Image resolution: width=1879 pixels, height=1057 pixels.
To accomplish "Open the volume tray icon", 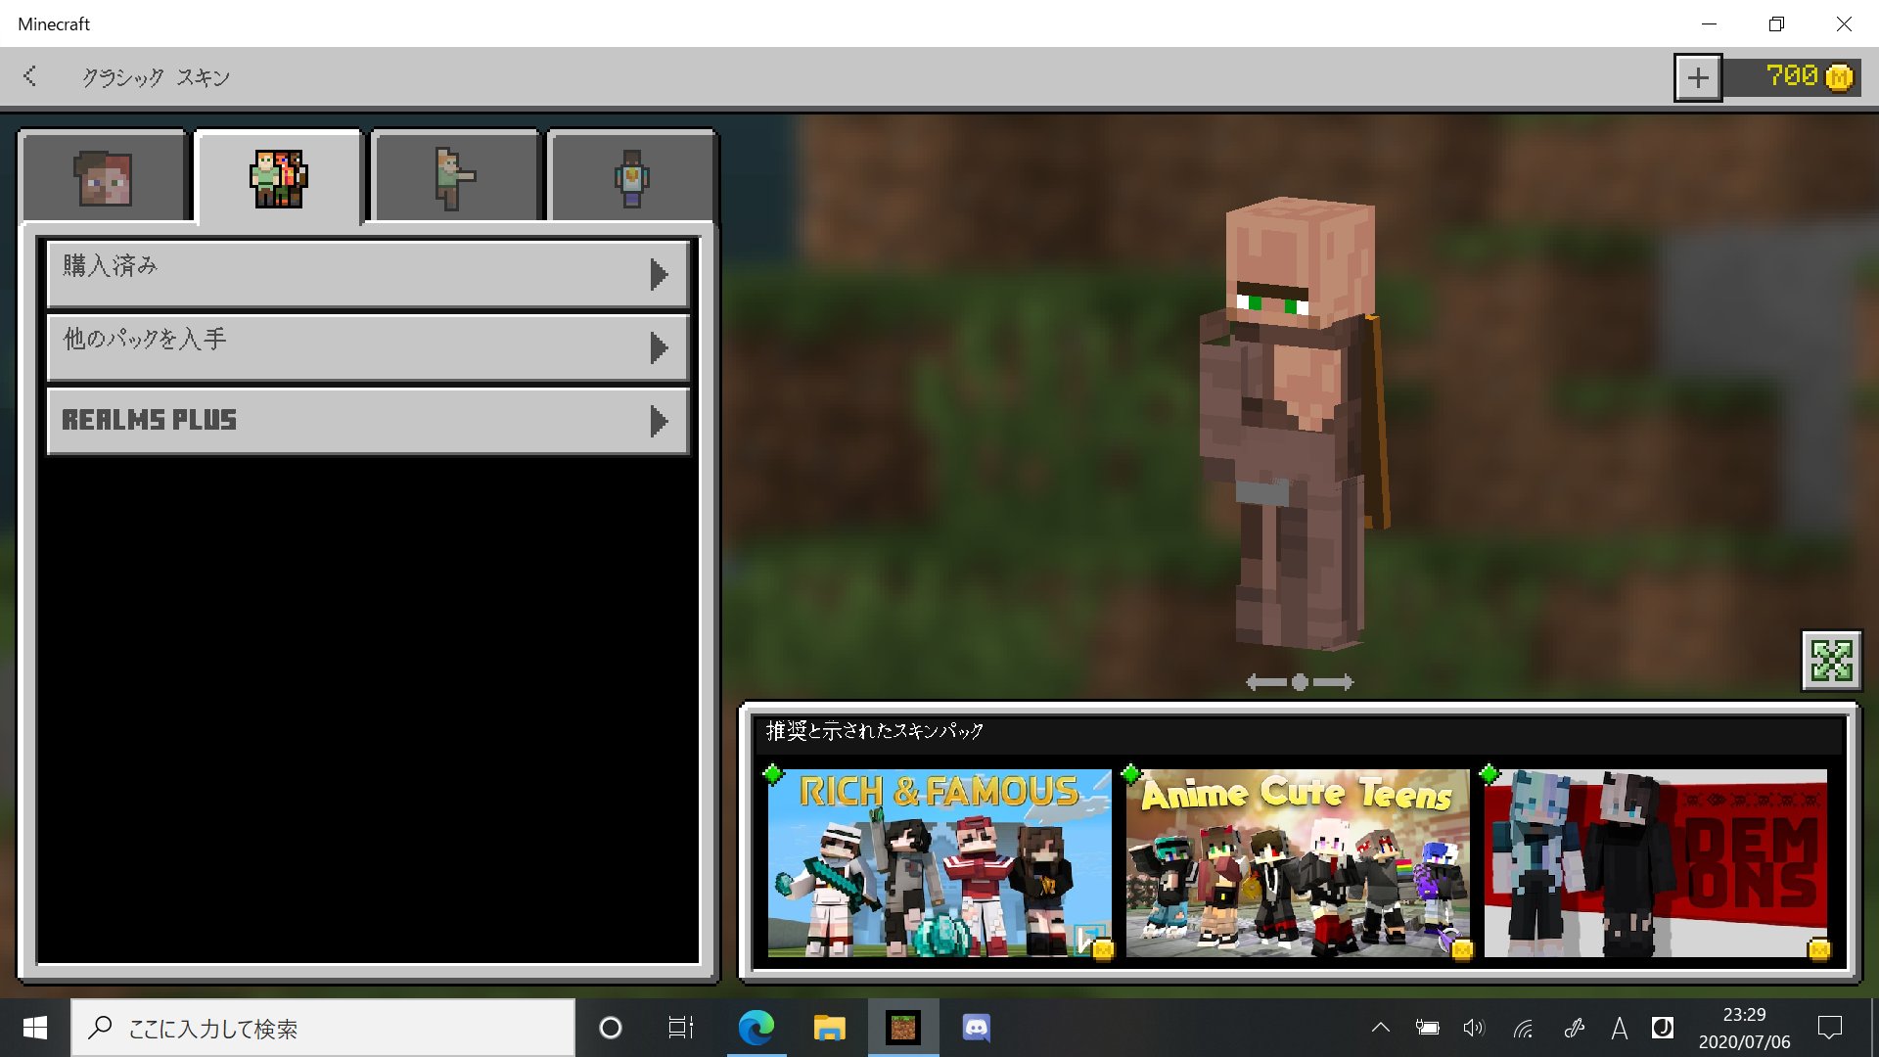I will click(1473, 1028).
